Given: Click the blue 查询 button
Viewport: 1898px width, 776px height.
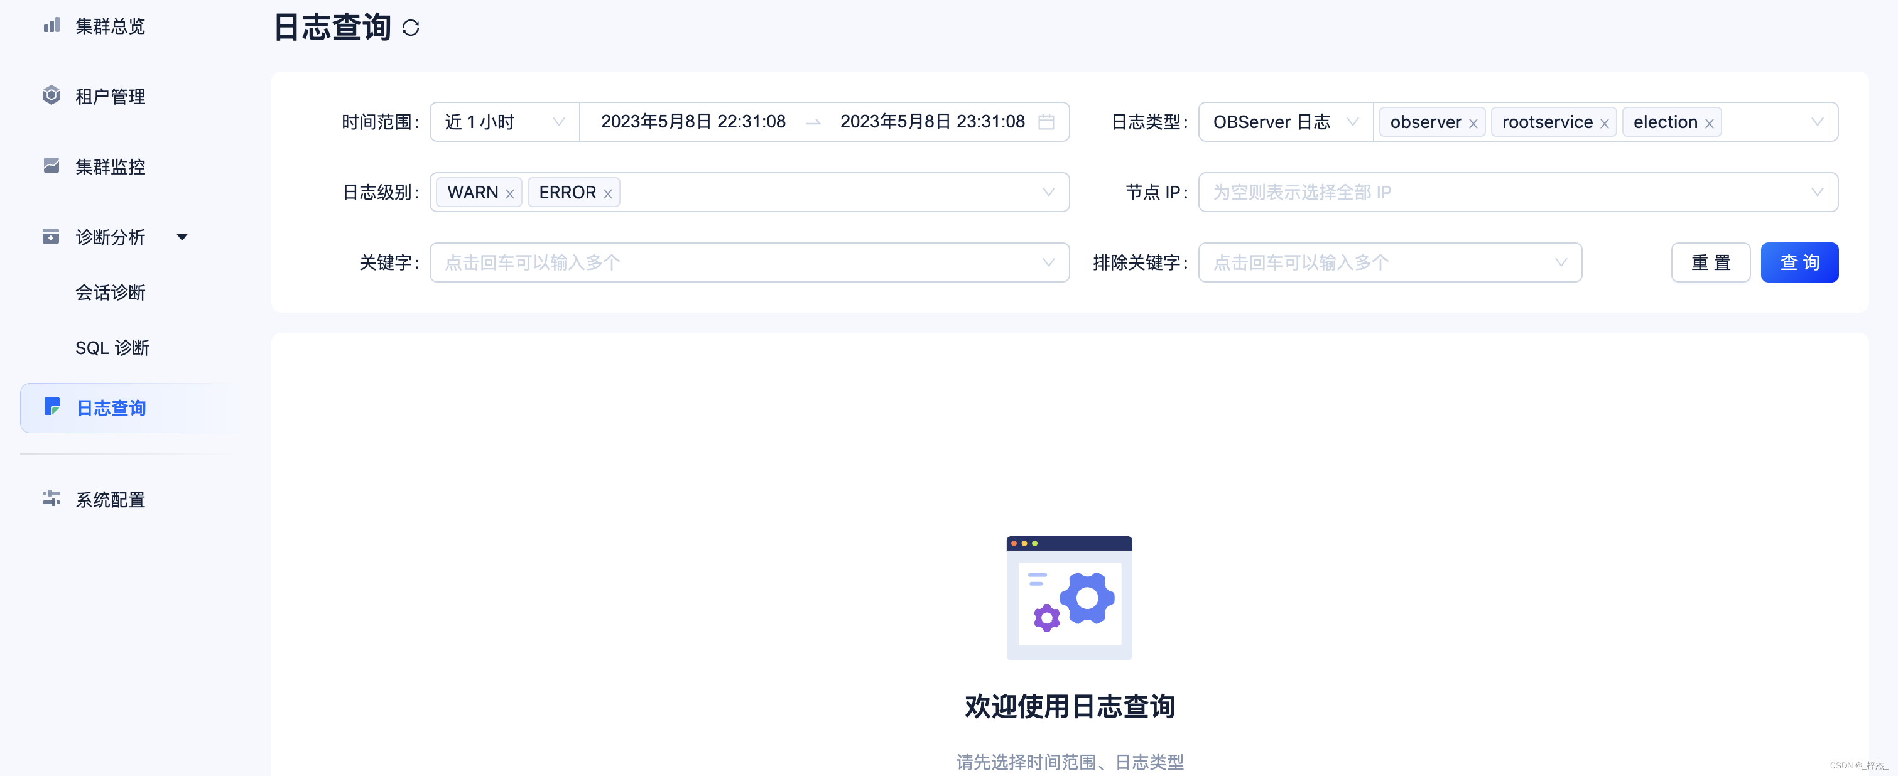Looking at the screenshot, I should pos(1799,263).
